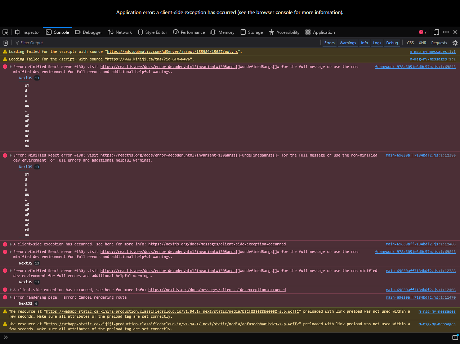Toggle the CSS filter

click(410, 43)
